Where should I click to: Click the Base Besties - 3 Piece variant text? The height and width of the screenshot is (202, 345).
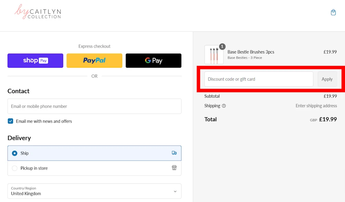tap(245, 58)
